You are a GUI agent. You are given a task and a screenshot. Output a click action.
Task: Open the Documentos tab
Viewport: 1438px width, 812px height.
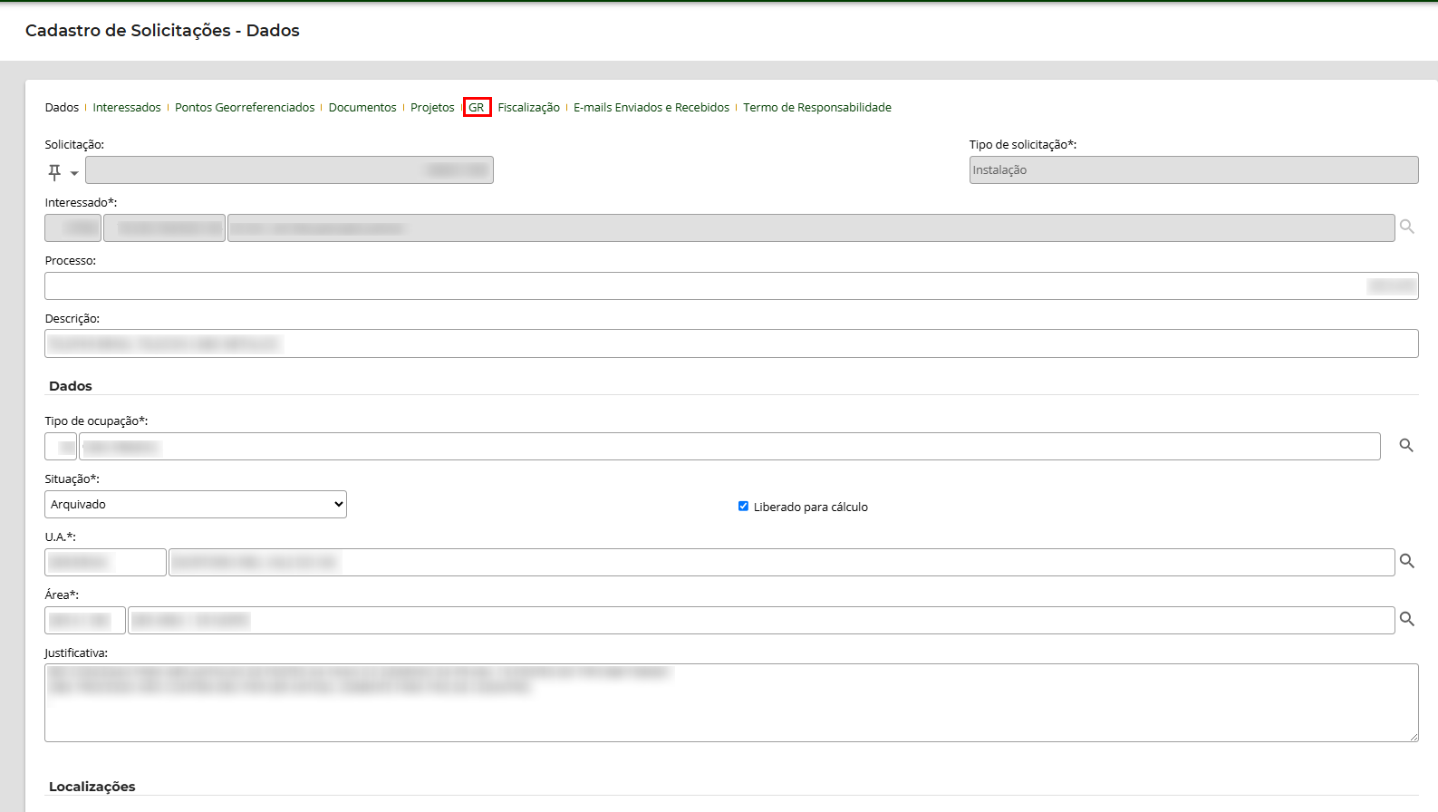point(362,108)
